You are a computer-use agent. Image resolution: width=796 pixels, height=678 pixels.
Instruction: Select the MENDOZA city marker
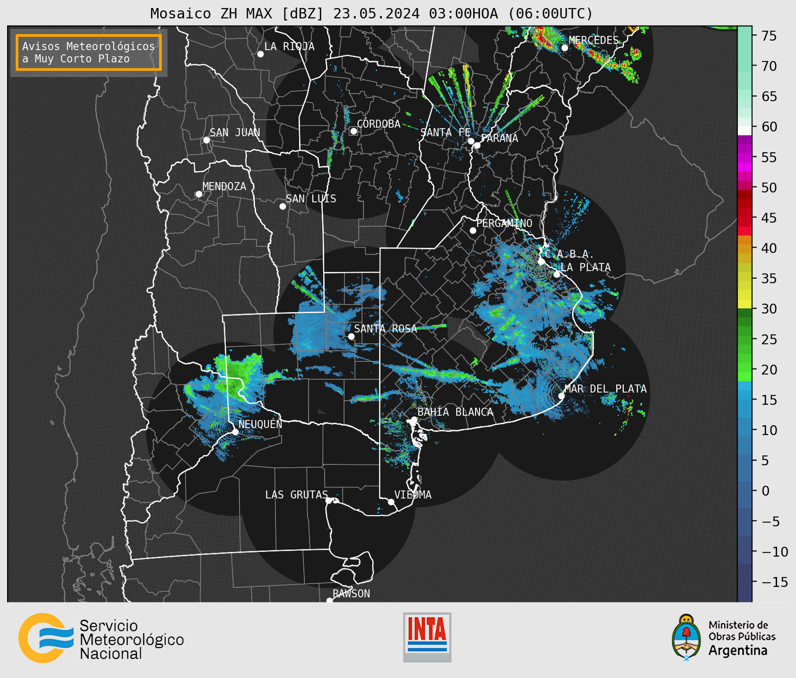[199, 194]
